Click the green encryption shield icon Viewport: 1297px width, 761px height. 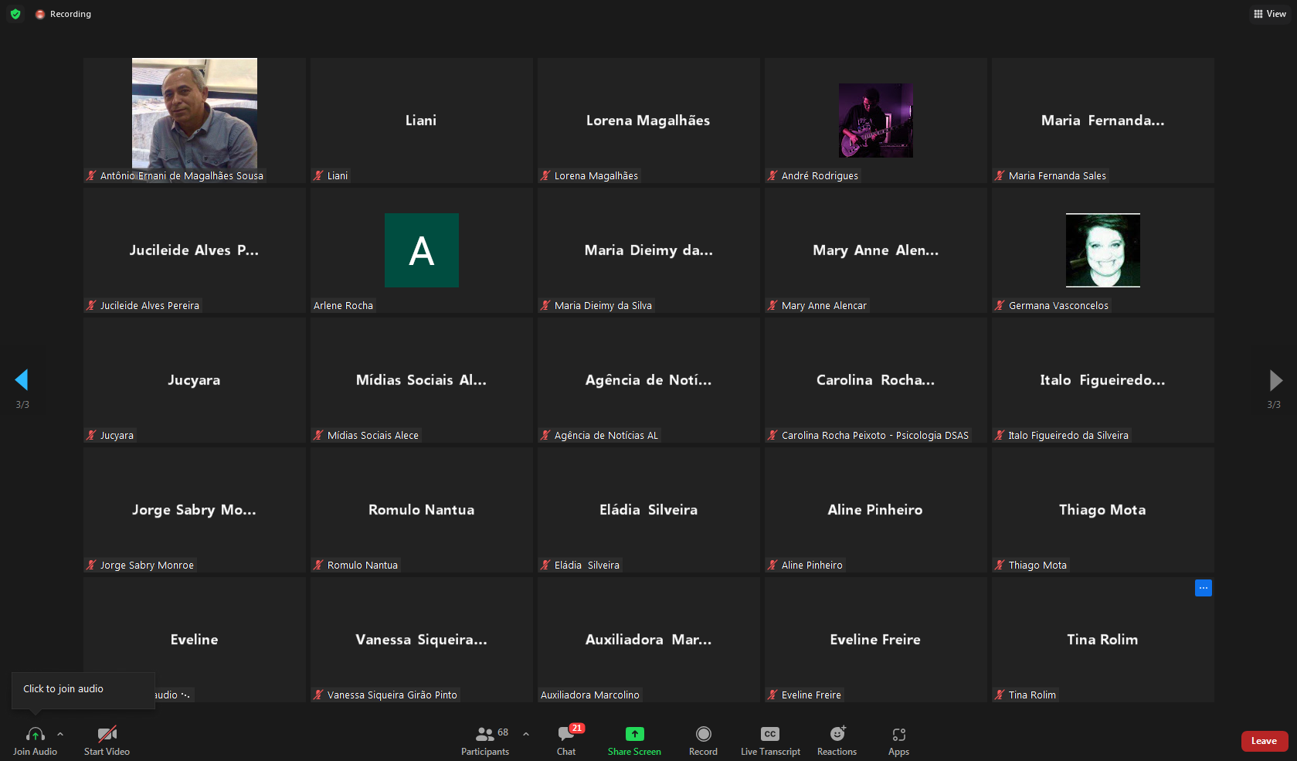(x=15, y=14)
